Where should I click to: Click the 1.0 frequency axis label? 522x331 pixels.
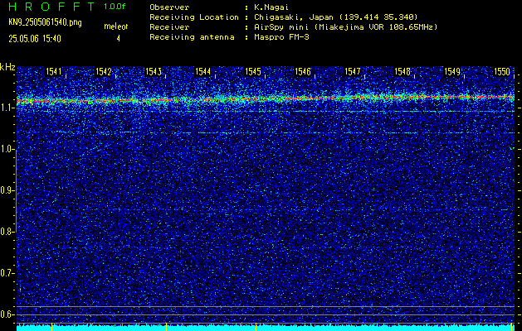[x=7, y=149]
